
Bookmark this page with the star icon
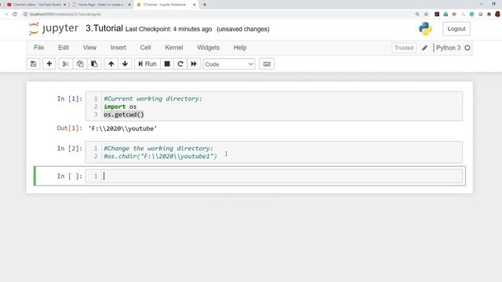pos(426,14)
